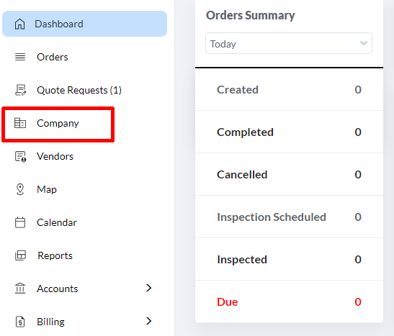Open the Today period dropdown
This screenshot has width=394, height=336.
pyautogui.click(x=289, y=43)
